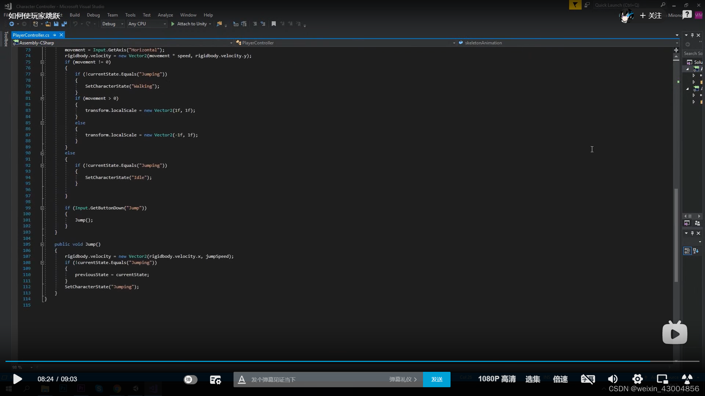Screen dimensions: 705x396
Task: Click the Increase Indent icon
Action: coord(244,24)
